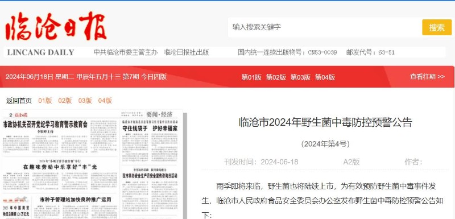This screenshot has width=455, height=219.
Task: Click the A2版 label in article info
Action: (351, 162)
